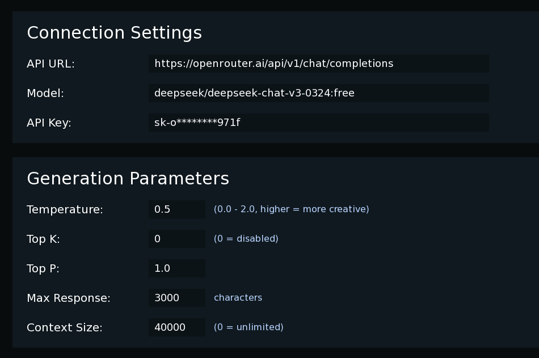
Task: Select the Temperature value box
Action: tap(176, 209)
